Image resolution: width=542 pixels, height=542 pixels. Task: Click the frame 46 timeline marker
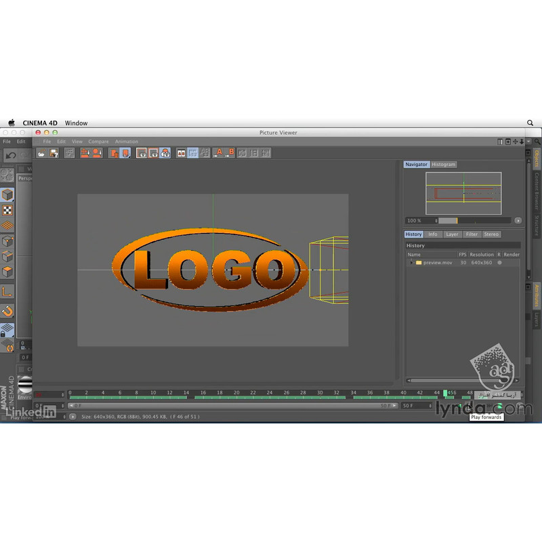(445, 393)
